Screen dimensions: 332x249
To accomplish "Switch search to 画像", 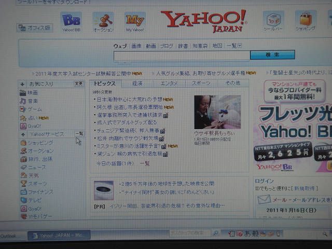I will [136, 46].
